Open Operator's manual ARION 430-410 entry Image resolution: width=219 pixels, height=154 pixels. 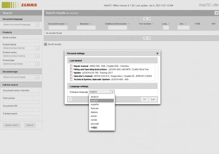(x=113, y=76)
